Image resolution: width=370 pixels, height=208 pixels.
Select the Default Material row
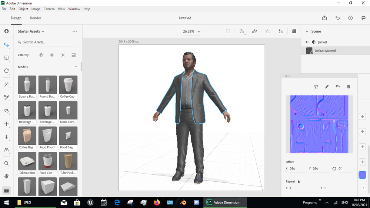click(336, 51)
